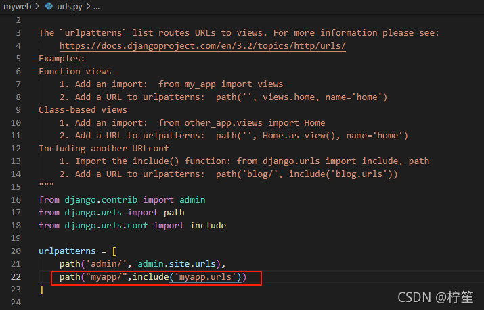Click the Python file icon in breadcrumb
The image size is (484, 310).
[x=49, y=6]
